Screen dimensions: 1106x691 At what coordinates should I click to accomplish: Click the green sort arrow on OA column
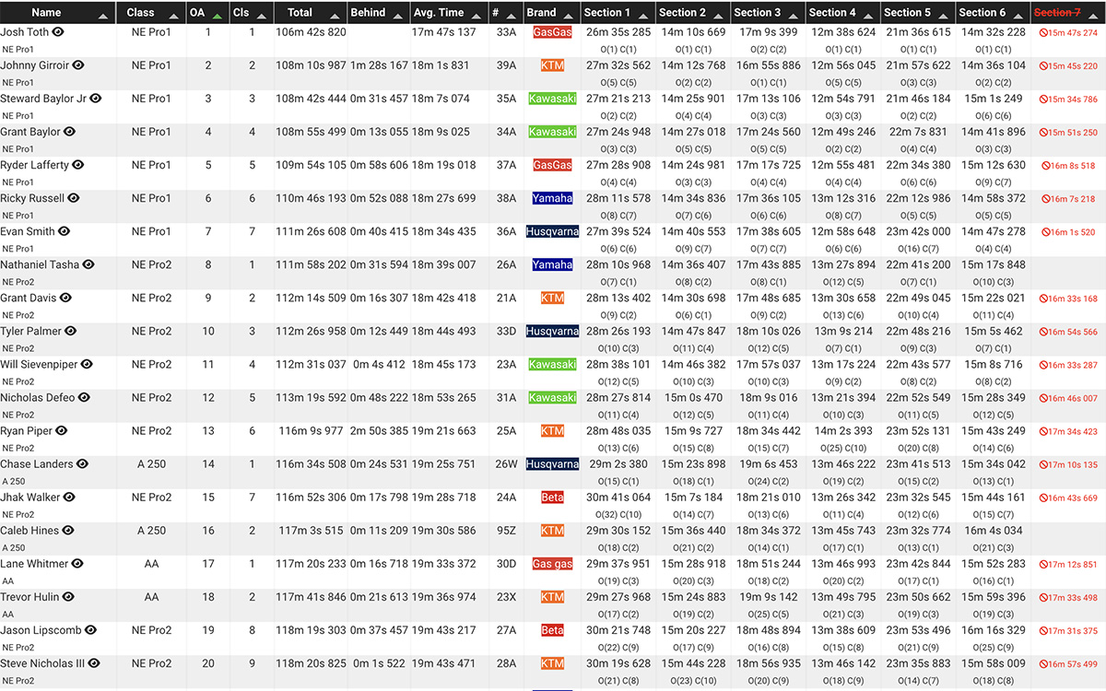[217, 16]
